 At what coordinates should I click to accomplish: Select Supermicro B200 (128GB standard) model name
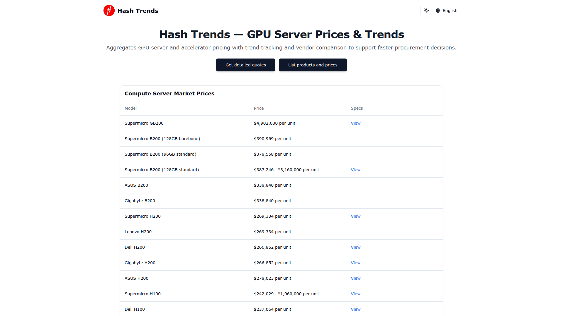(162, 170)
